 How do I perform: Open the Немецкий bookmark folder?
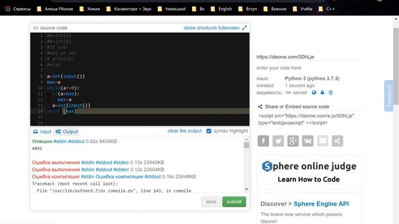pyautogui.click(x=171, y=9)
